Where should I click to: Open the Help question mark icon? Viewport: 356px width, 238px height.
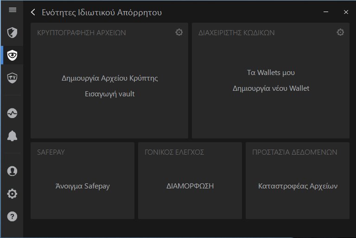(12, 216)
